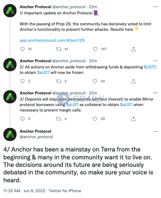
Task: Reply to the second tweet about frozen actions
Action: click(x=22, y=81)
